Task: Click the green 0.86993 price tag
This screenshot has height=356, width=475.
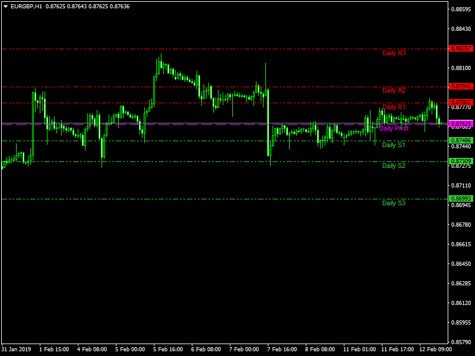Action: [461, 199]
